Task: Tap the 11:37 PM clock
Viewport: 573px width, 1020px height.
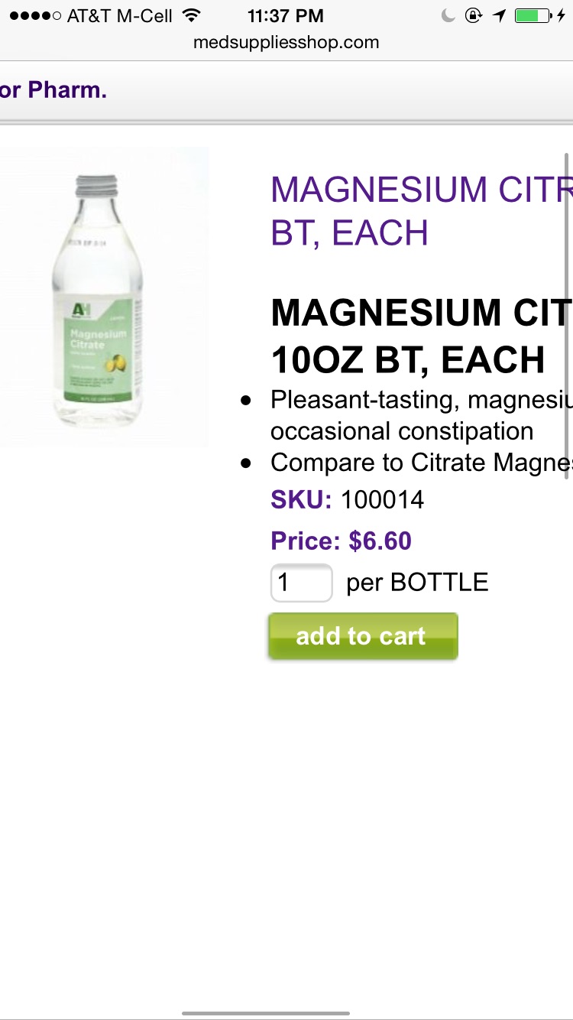Action: point(286,15)
